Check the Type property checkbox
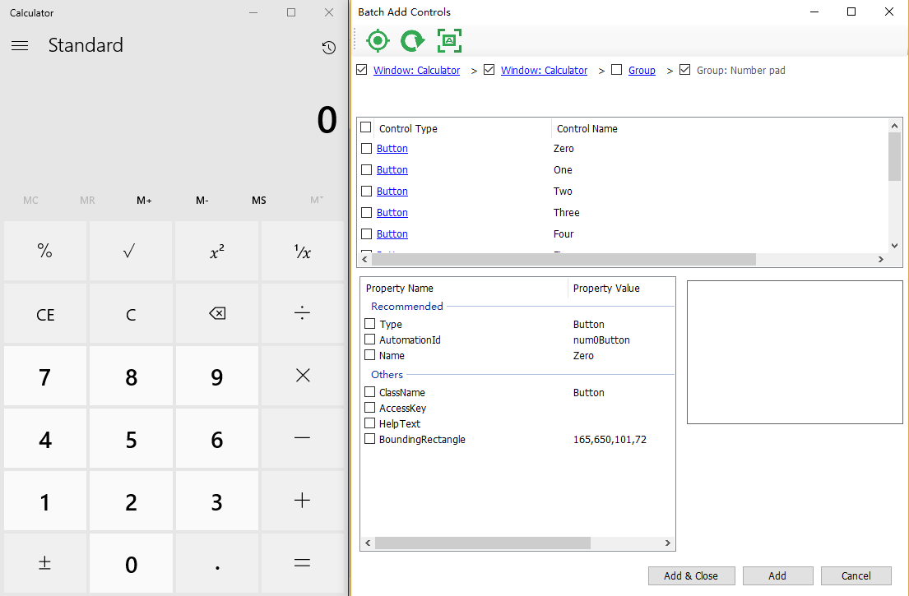909x596 pixels. point(370,323)
